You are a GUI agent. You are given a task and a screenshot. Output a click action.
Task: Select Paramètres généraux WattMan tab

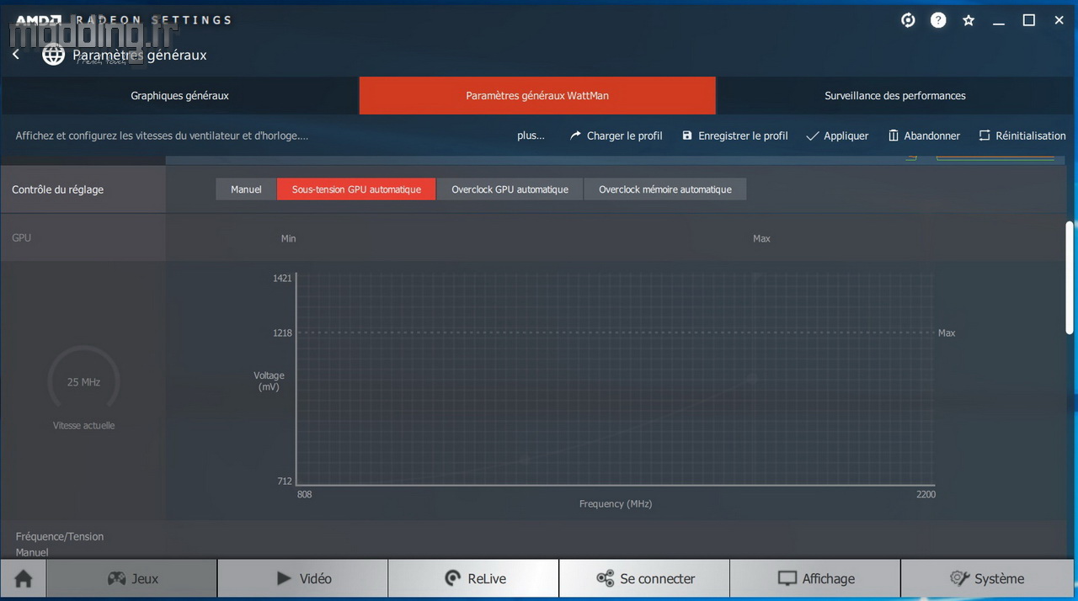tap(537, 96)
